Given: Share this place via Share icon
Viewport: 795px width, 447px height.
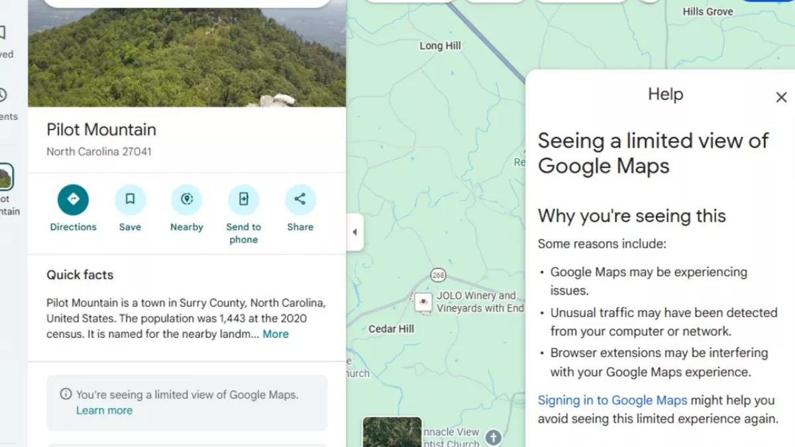Looking at the screenshot, I should 300,199.
